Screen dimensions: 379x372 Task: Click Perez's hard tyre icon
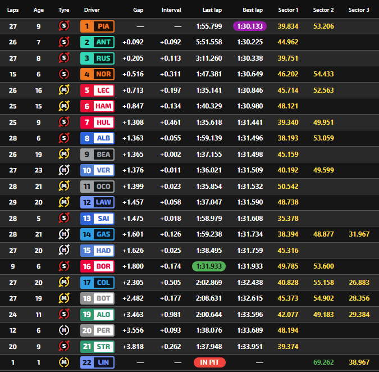[64, 330]
